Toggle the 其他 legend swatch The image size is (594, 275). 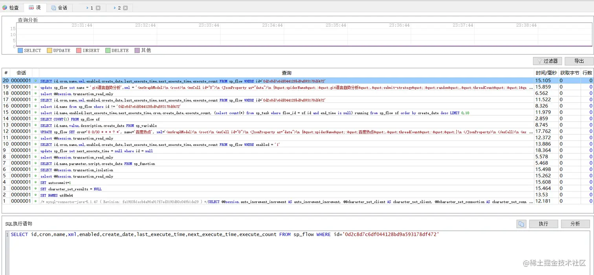(x=137, y=51)
